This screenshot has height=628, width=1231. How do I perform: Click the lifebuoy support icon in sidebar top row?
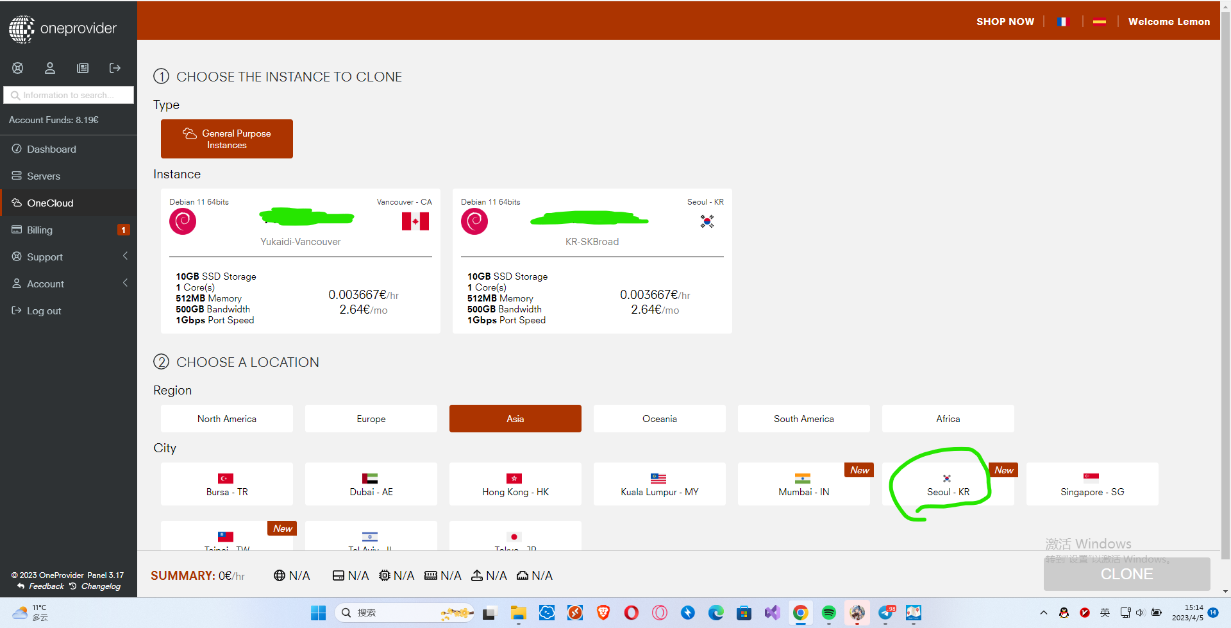(x=18, y=68)
